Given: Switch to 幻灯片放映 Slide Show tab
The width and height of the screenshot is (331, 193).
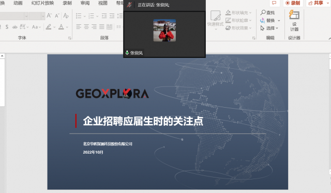Looking at the screenshot, I should tap(42, 3).
